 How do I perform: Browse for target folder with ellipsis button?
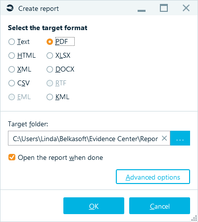pos(180,138)
